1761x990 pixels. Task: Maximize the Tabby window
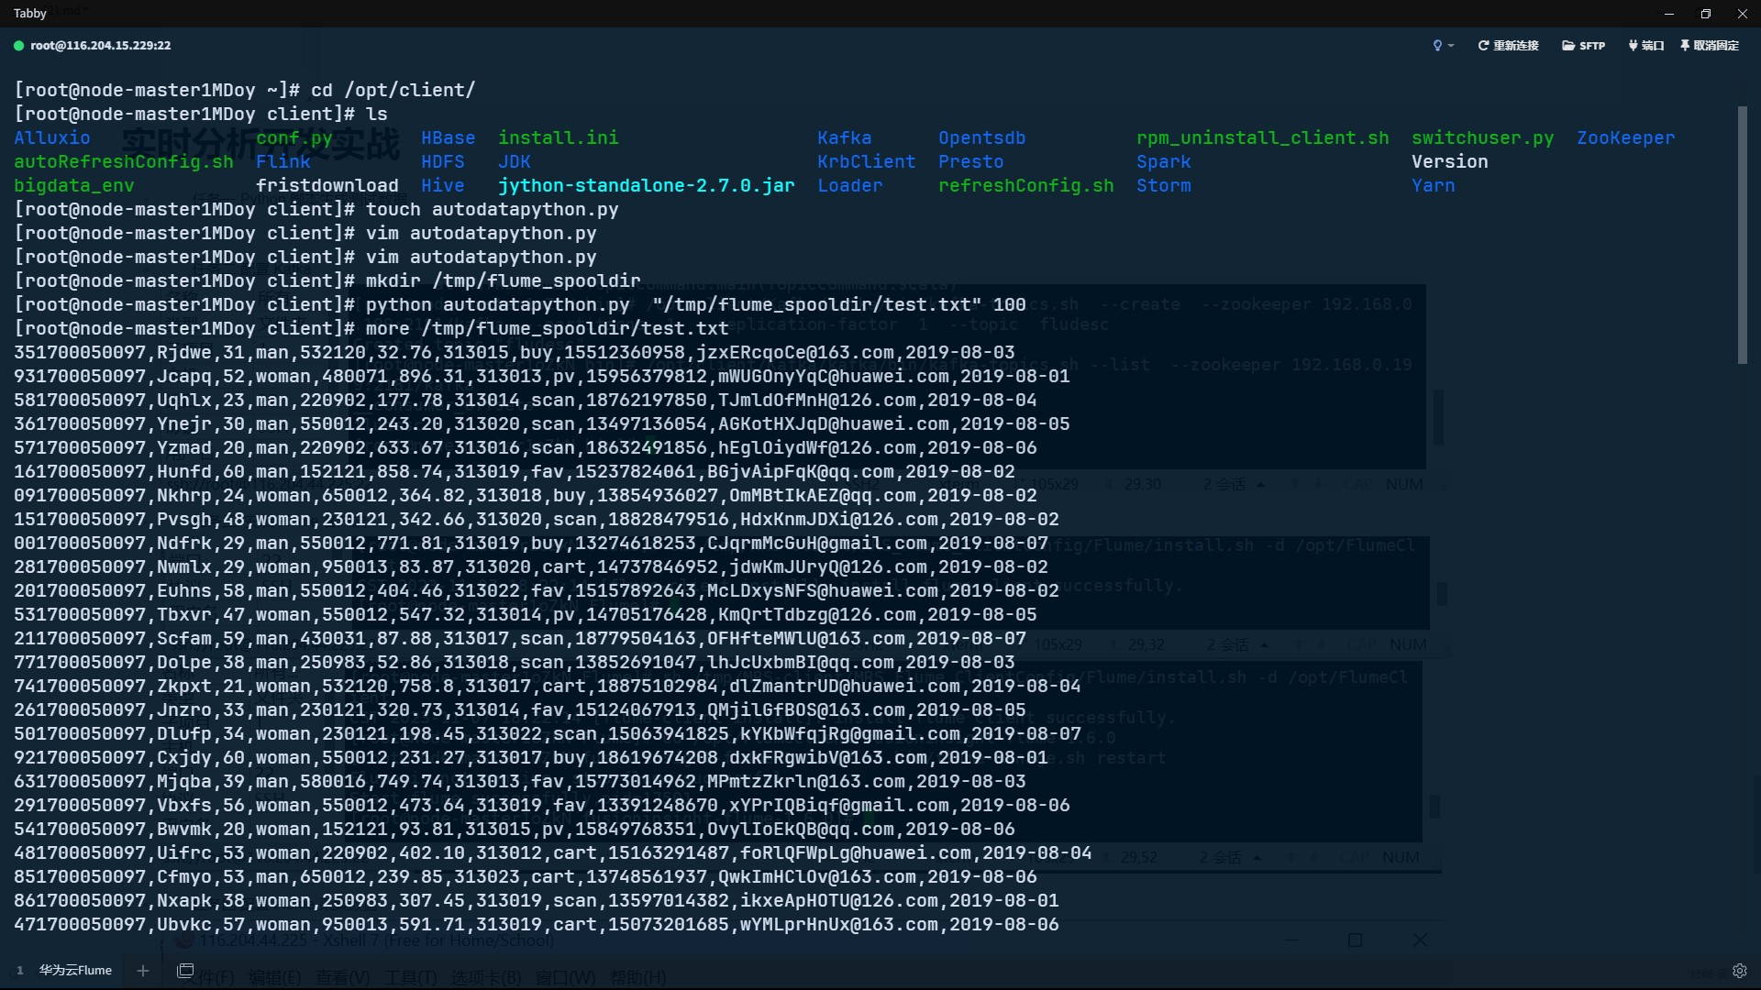point(1705,14)
